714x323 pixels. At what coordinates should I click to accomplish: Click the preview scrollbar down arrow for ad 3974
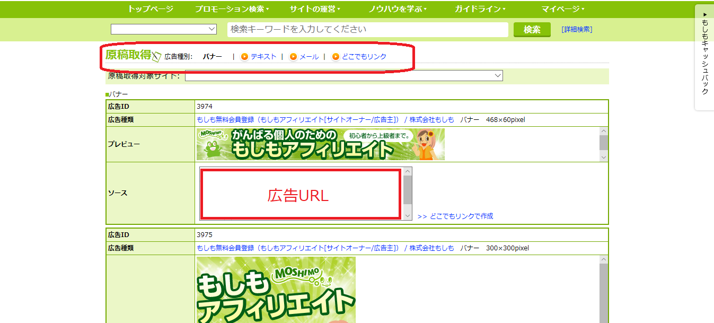click(604, 157)
